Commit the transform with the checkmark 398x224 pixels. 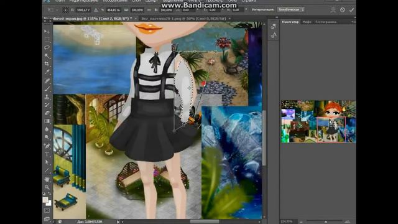[351, 10]
